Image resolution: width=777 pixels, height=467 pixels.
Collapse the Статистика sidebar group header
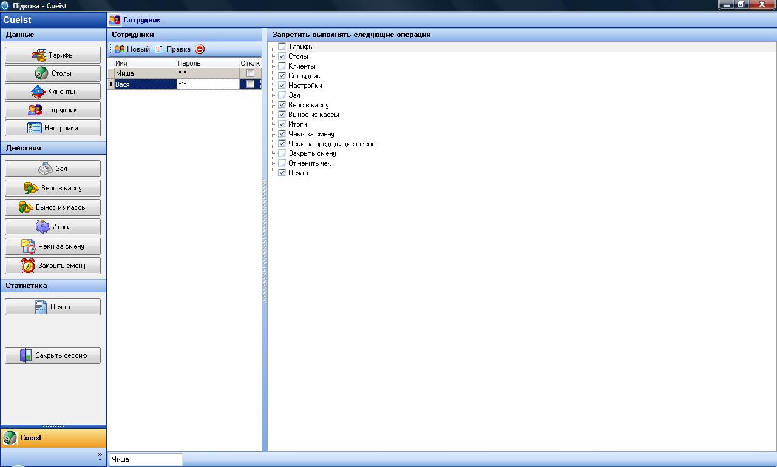53,286
